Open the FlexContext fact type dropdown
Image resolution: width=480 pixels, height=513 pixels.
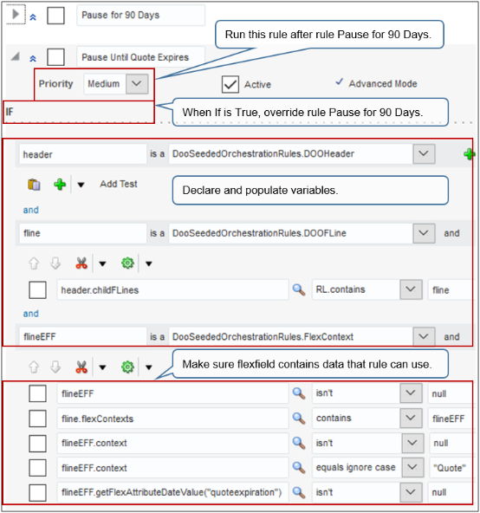coord(424,336)
